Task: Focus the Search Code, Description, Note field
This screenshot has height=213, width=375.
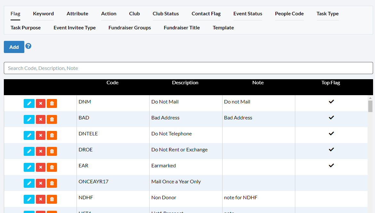Action: [x=188, y=68]
